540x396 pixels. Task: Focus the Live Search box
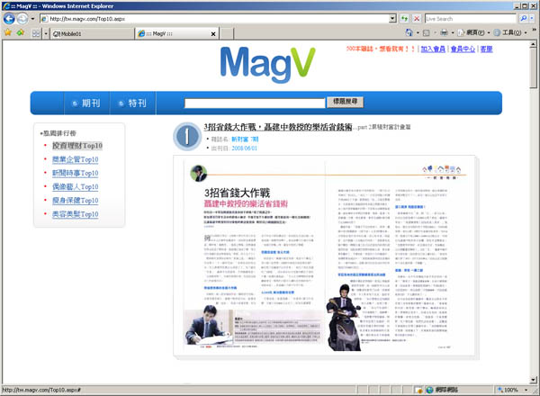[471, 19]
